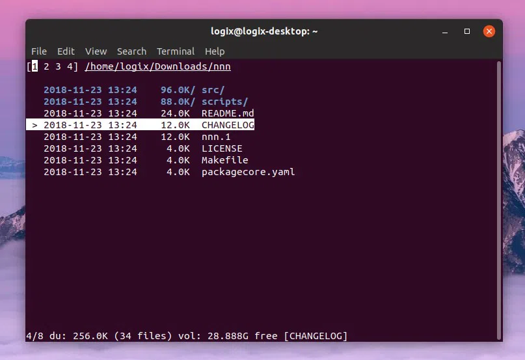Click the README.md file entry
525x360 pixels.
227,113
